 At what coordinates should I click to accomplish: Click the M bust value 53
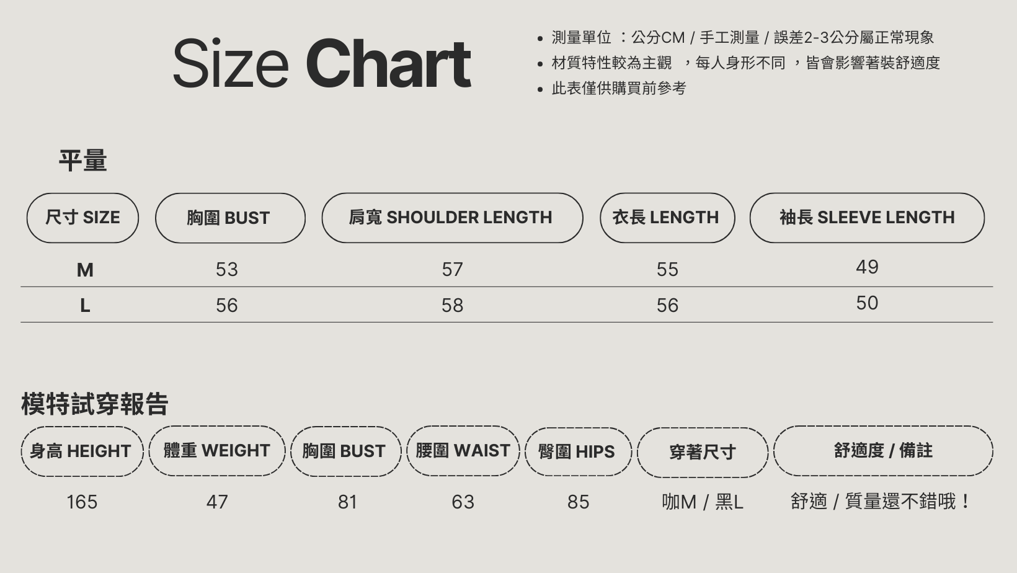pos(226,270)
